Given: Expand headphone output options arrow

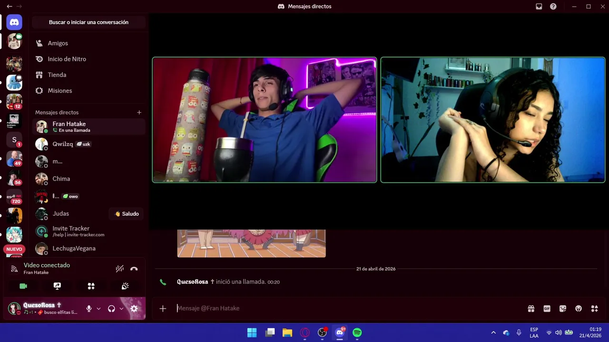Looking at the screenshot, I should pyautogui.click(x=121, y=309).
